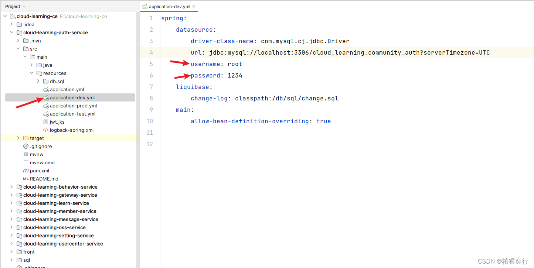The width and height of the screenshot is (534, 268).
Task: Click the jwt.jks keystore file icon
Action: point(46,122)
